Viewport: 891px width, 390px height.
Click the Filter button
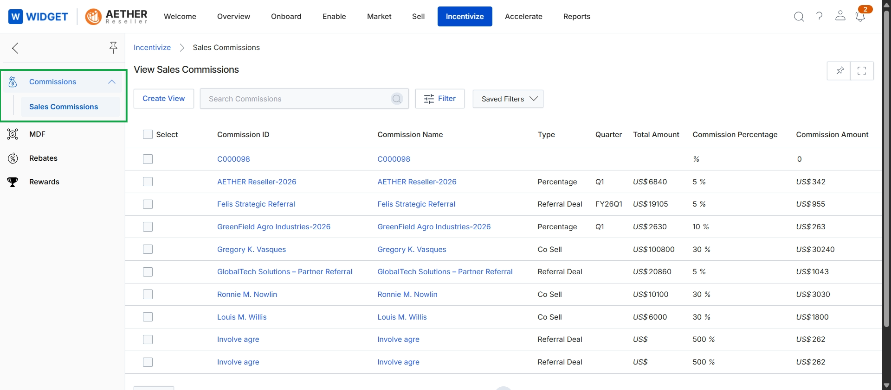(439, 99)
